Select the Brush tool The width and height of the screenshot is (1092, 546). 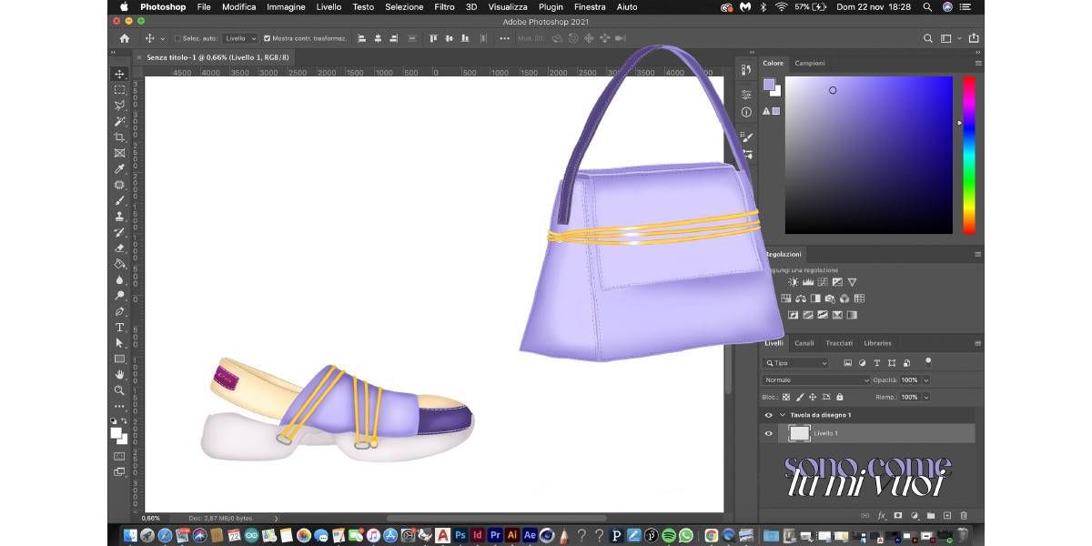pyautogui.click(x=119, y=201)
